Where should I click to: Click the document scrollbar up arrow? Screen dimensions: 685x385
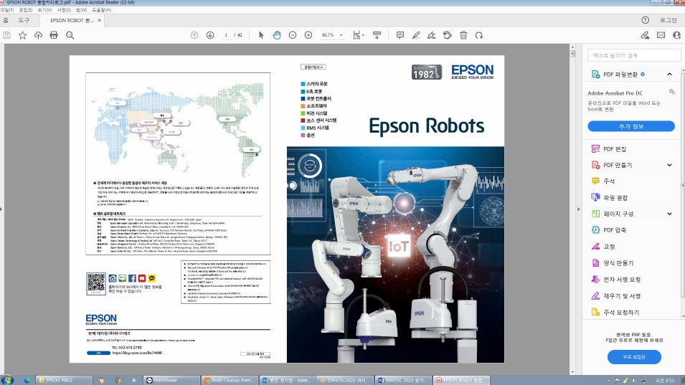tap(572, 47)
